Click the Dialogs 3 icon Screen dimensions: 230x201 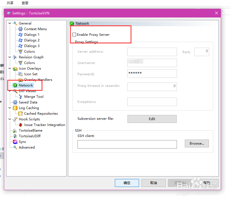[x=21, y=46]
